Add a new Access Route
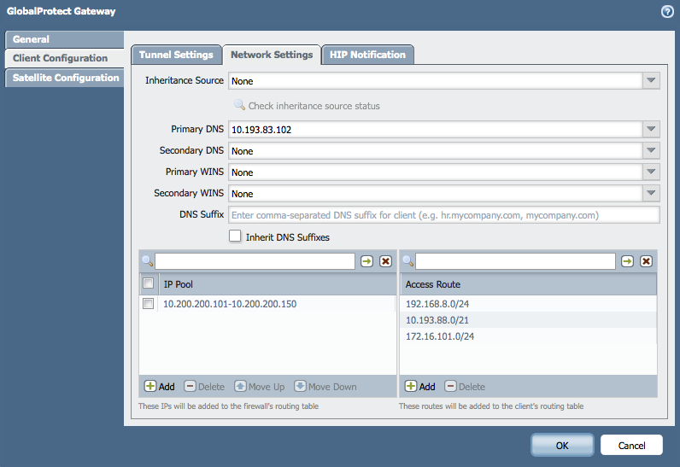 click(x=419, y=387)
